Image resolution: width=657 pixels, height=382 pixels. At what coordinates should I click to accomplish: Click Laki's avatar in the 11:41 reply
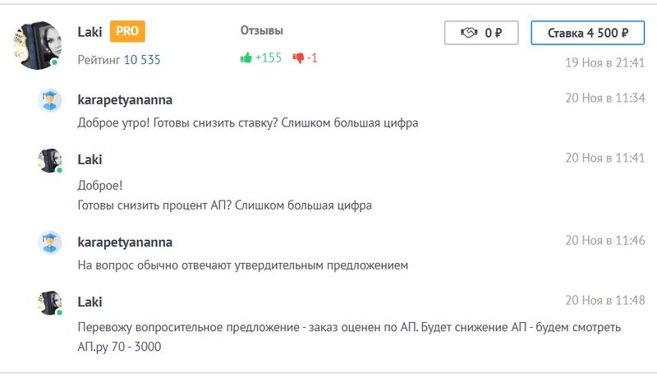[50, 160]
